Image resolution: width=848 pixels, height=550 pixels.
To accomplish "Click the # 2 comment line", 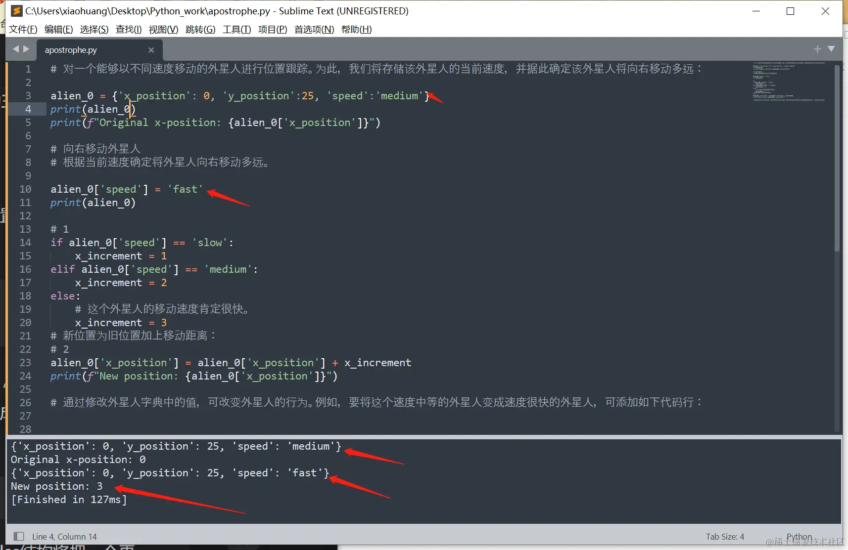I will coord(59,349).
